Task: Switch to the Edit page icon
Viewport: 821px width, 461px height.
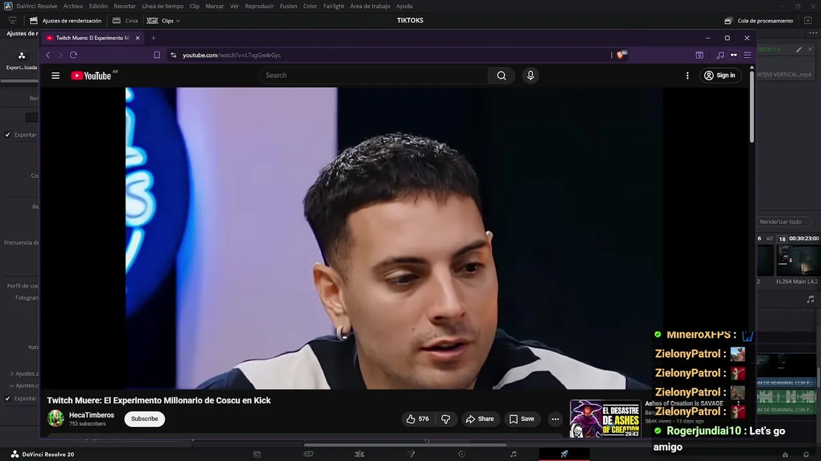Action: pos(359,454)
